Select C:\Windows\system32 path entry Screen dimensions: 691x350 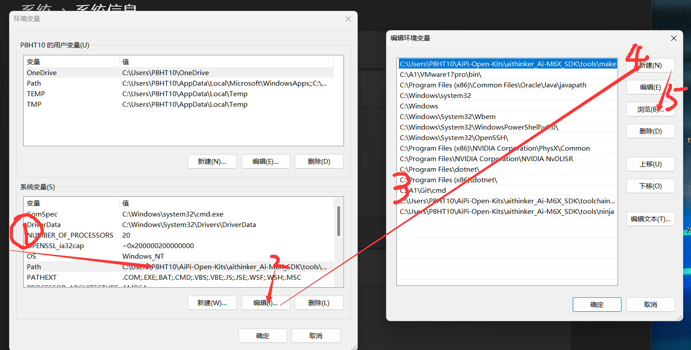507,95
